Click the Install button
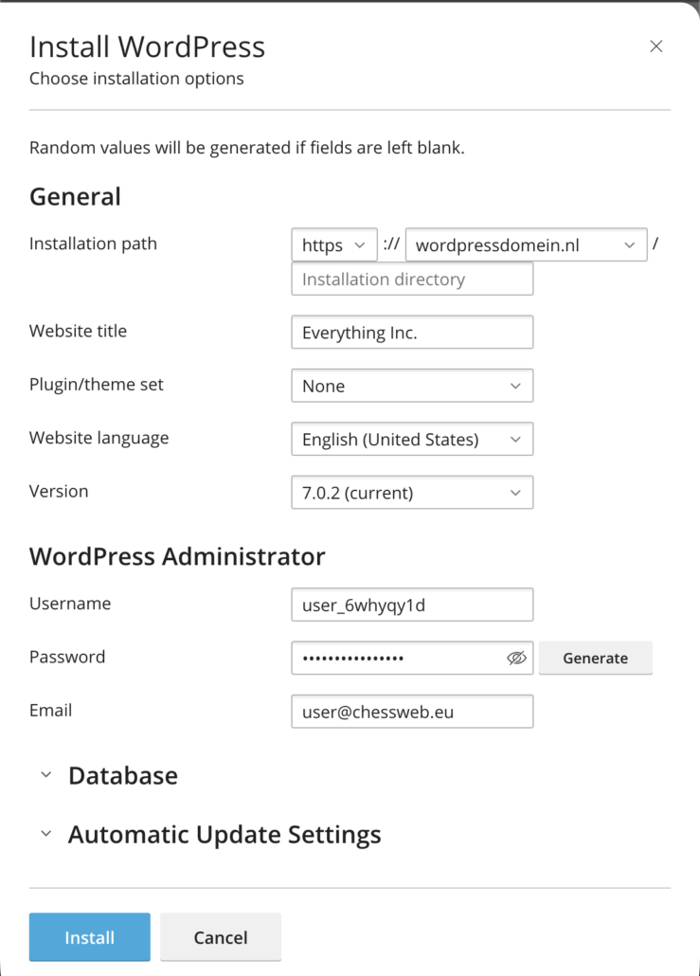This screenshot has width=700, height=976. pyautogui.click(x=90, y=937)
